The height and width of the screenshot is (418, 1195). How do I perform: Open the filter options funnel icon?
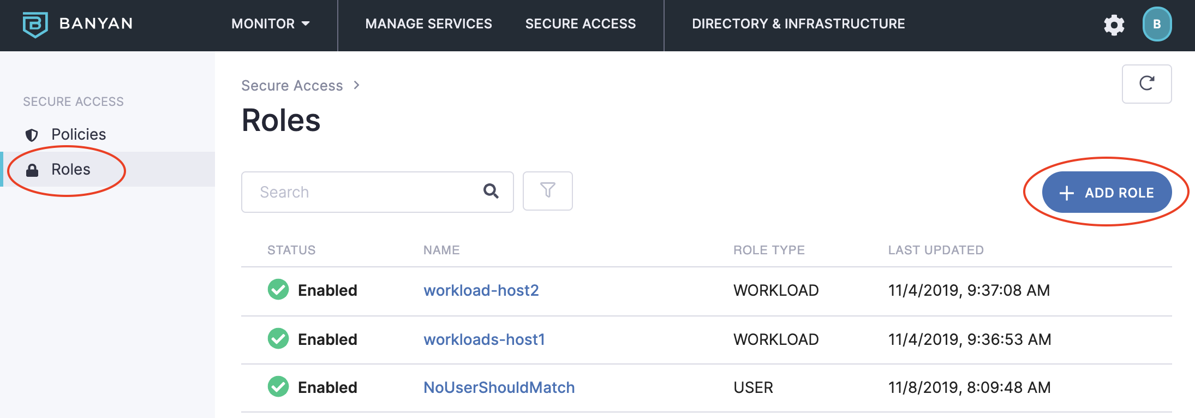[547, 191]
